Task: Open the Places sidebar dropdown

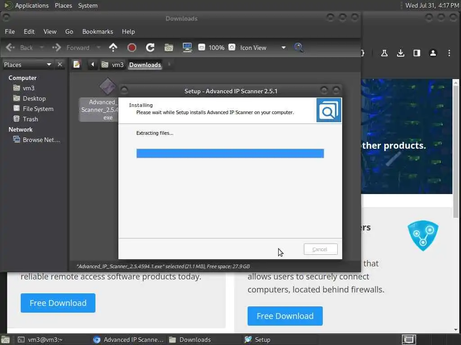Action: click(x=27, y=65)
